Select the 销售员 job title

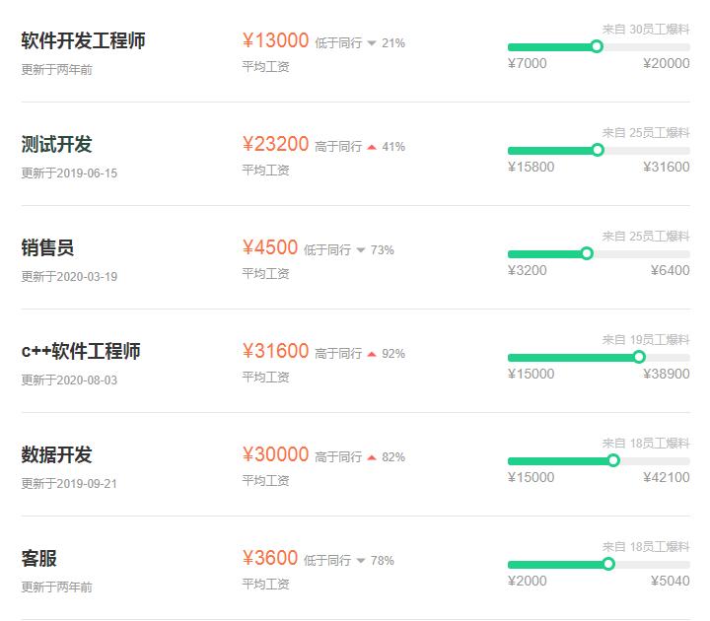click(x=47, y=248)
